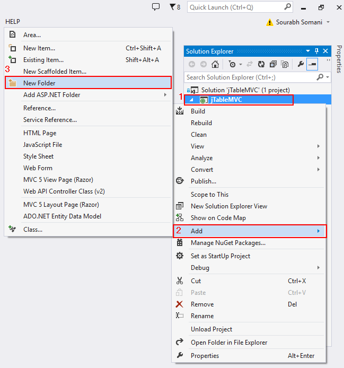
Task: Click the Set as StartUp Project gear icon
Action: pos(180,256)
